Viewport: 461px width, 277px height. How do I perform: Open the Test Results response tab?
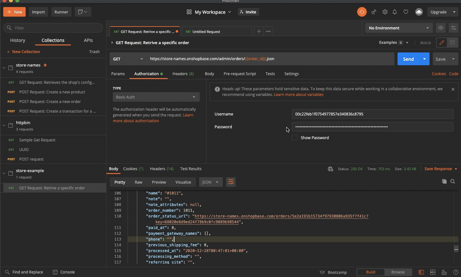(x=191, y=169)
